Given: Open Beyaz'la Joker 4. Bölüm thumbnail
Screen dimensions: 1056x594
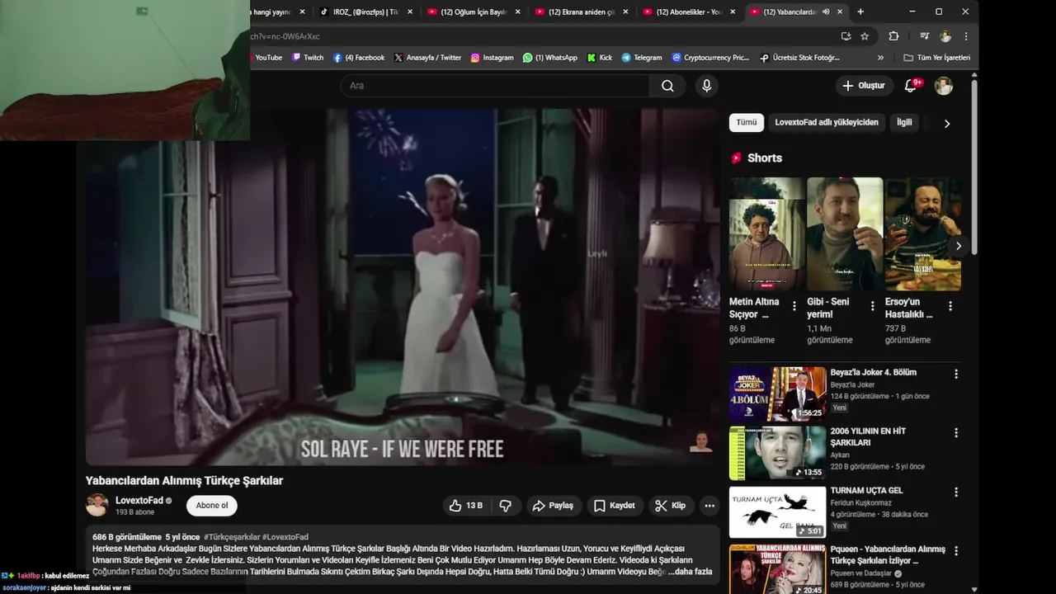Looking at the screenshot, I should pos(777,394).
